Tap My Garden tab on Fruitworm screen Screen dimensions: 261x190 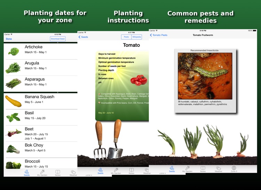point(187,169)
